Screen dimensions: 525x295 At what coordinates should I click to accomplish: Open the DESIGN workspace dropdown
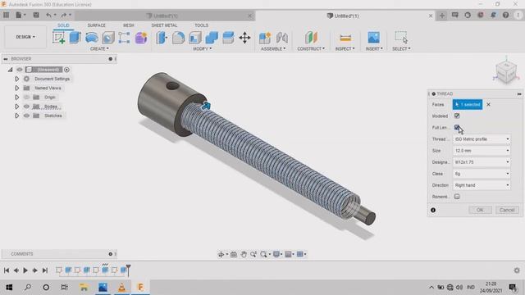click(25, 37)
